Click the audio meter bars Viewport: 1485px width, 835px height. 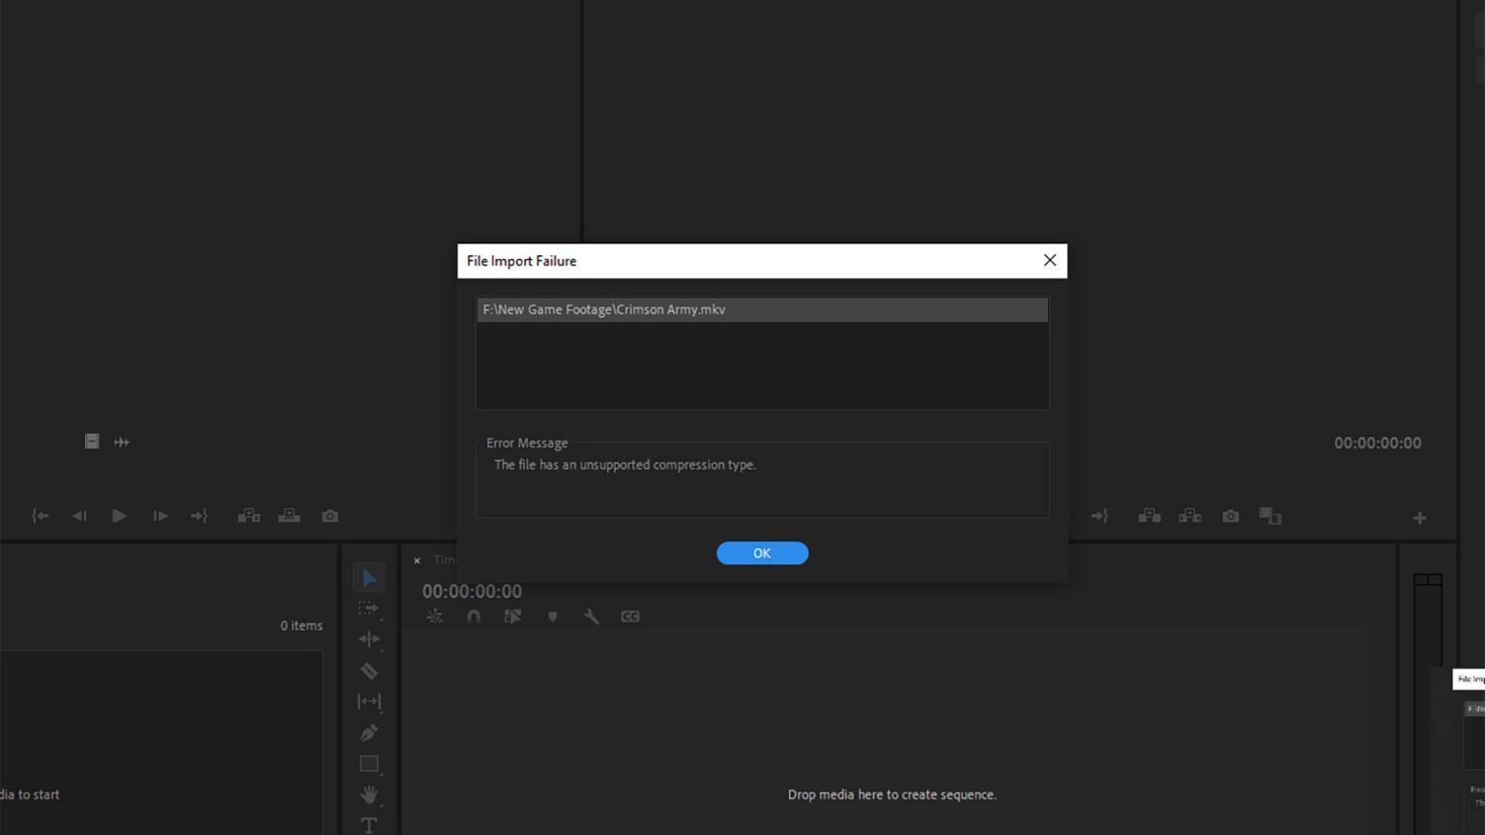(x=1428, y=704)
